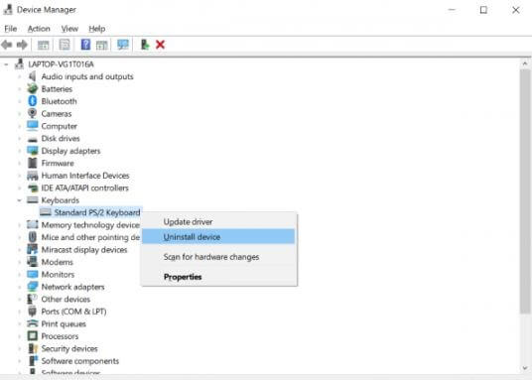532x380 pixels.
Task: Choose Properties from the context menu
Action: coord(218,277)
